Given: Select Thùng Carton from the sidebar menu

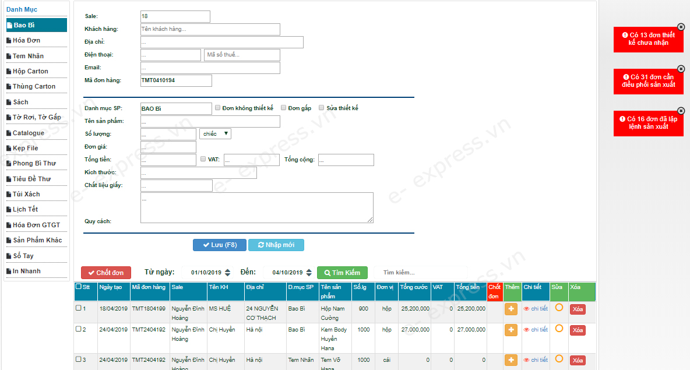Looking at the screenshot, I should tap(35, 86).
